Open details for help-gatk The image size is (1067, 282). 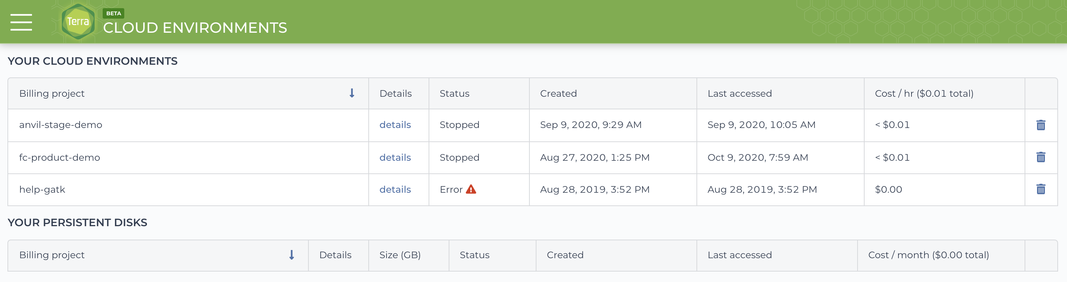tap(395, 189)
